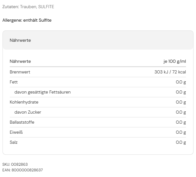
Task: Select the Salz row label
Action: pos(14,142)
